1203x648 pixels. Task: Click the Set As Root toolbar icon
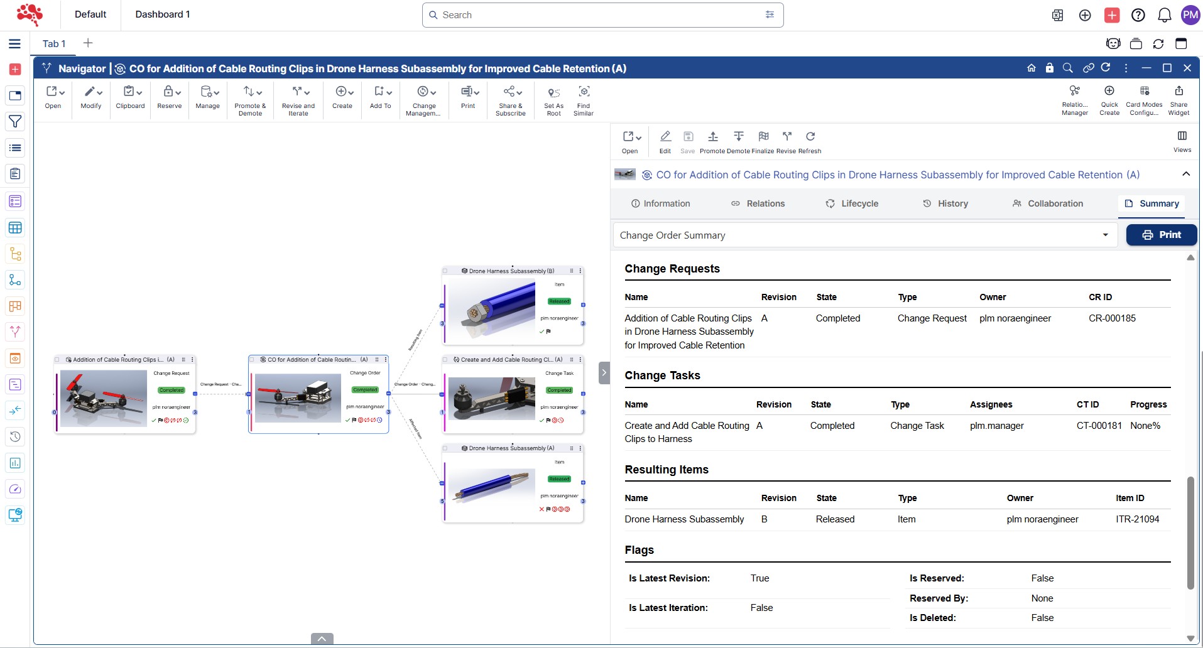[553, 93]
